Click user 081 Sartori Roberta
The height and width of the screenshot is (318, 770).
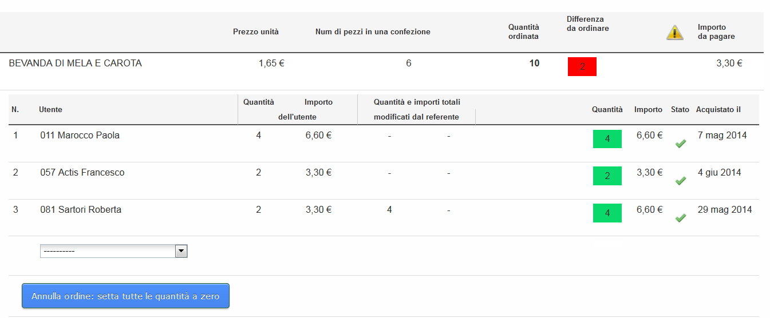click(81, 210)
